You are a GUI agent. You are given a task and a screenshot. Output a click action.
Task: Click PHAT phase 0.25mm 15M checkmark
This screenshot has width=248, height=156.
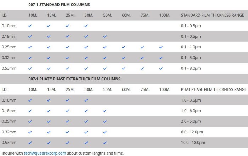(49, 121)
